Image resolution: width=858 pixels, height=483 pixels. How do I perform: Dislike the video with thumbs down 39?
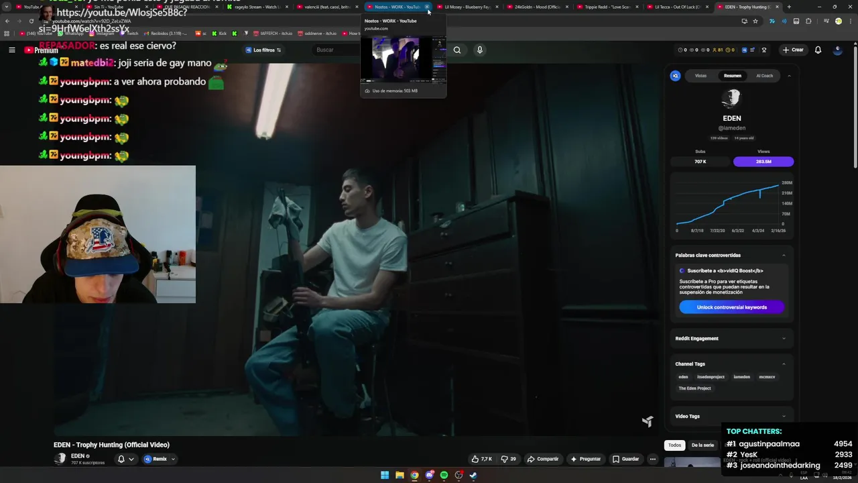click(x=509, y=459)
